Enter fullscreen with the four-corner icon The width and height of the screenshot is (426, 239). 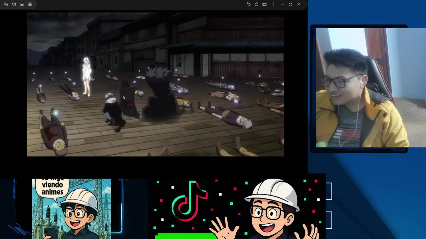click(x=291, y=4)
